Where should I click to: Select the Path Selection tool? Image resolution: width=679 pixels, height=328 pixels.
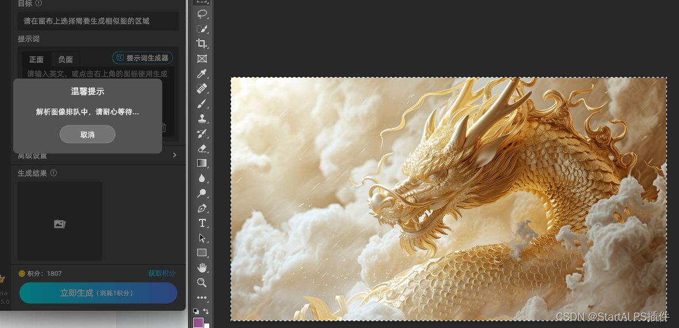point(202,238)
